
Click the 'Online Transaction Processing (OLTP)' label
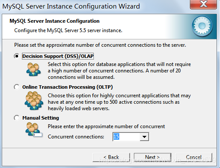click(x=68, y=87)
